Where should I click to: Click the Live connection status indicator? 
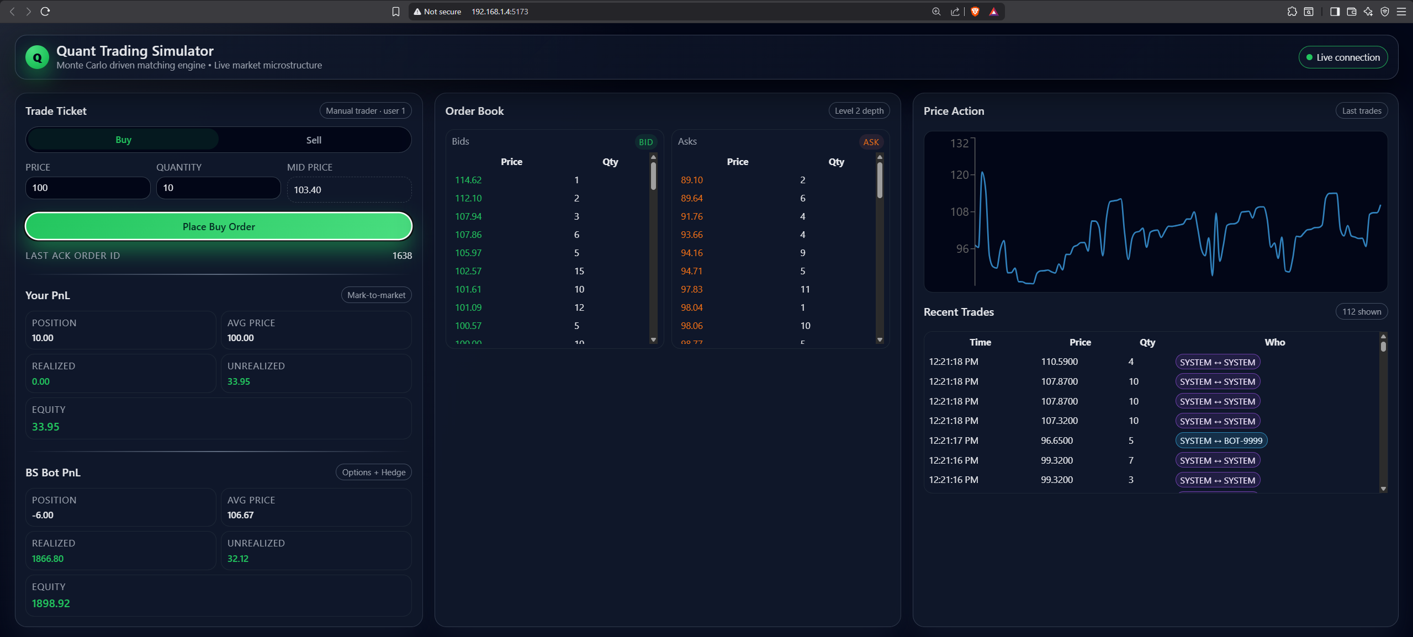(x=1342, y=57)
